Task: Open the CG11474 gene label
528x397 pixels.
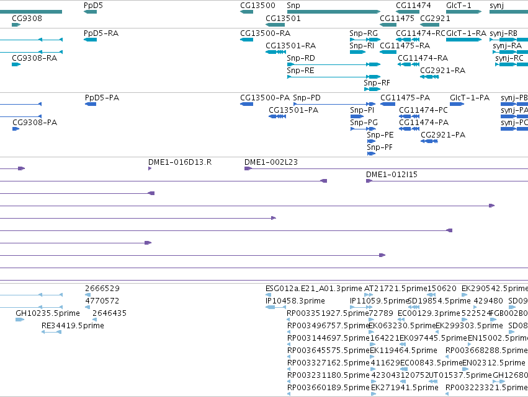Action: [413, 6]
